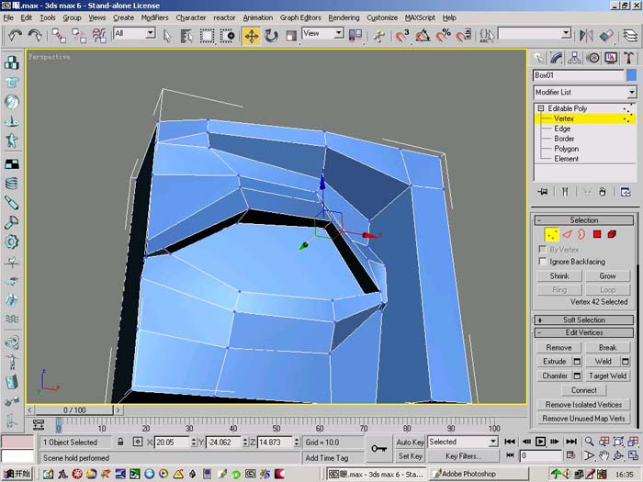This screenshot has width=643, height=482.
Task: Open the Utilities hammer panel
Action: point(629,58)
